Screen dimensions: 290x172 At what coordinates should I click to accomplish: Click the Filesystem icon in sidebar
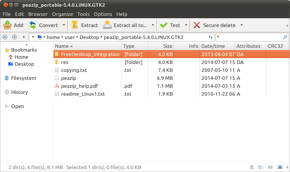point(7,78)
